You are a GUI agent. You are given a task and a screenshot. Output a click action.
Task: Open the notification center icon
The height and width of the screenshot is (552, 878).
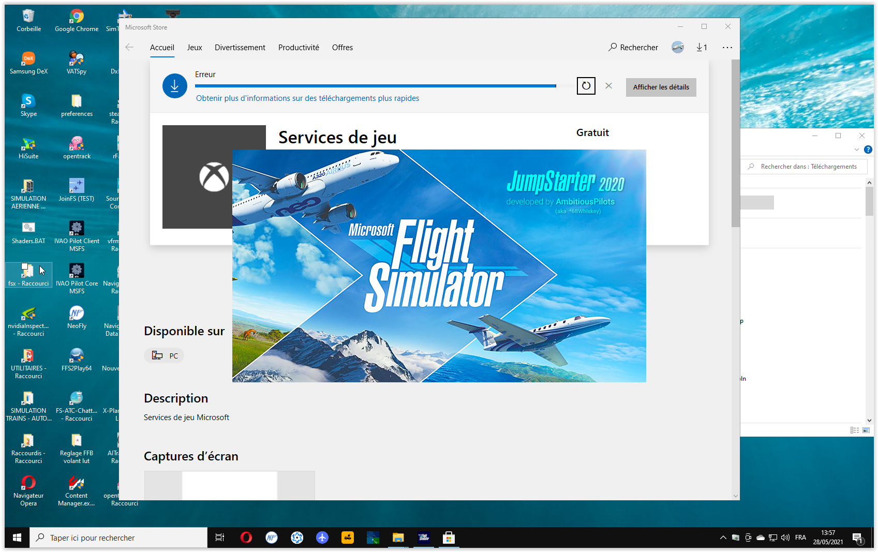click(857, 538)
